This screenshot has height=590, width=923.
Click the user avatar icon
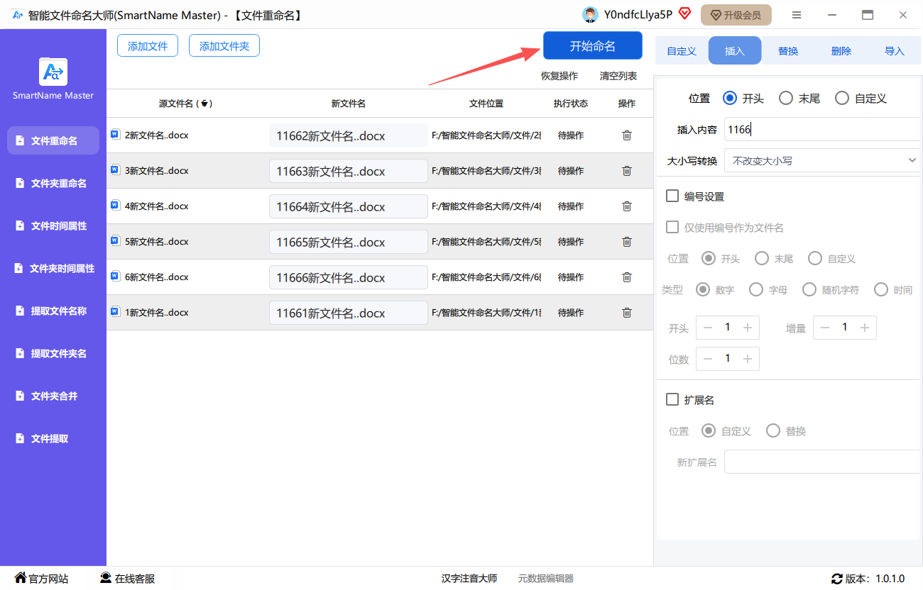(590, 15)
